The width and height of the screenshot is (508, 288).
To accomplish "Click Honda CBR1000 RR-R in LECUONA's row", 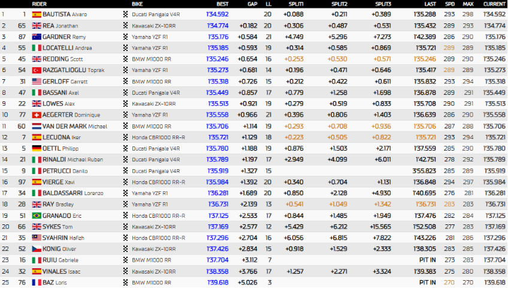I will point(158,137).
